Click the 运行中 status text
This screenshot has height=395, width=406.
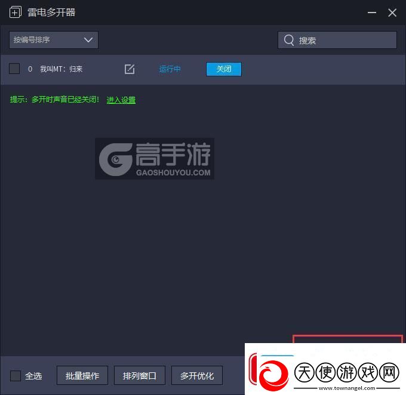(x=170, y=69)
